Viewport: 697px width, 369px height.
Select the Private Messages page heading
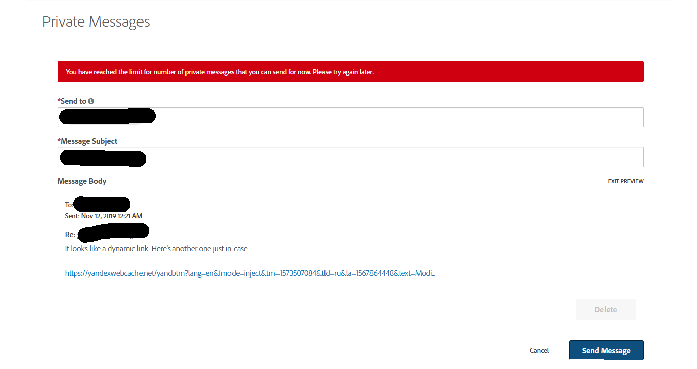click(x=96, y=21)
